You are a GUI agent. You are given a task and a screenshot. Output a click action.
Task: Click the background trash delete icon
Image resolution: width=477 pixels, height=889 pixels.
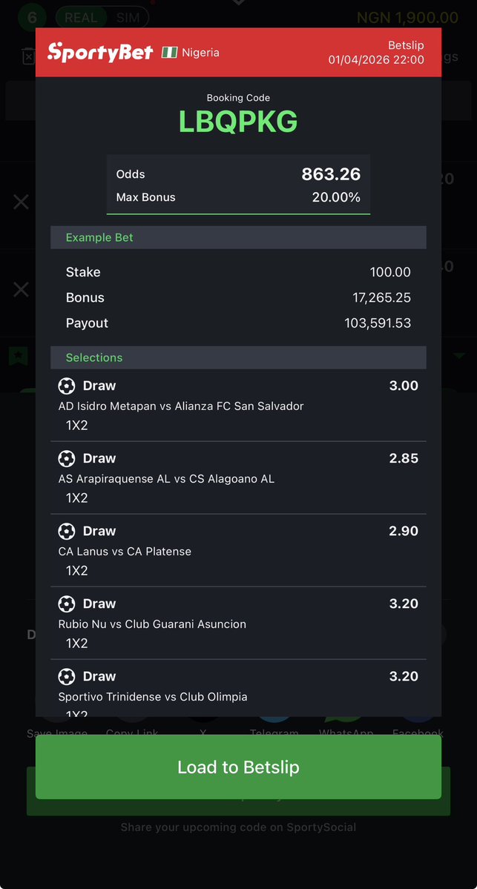tap(28, 56)
